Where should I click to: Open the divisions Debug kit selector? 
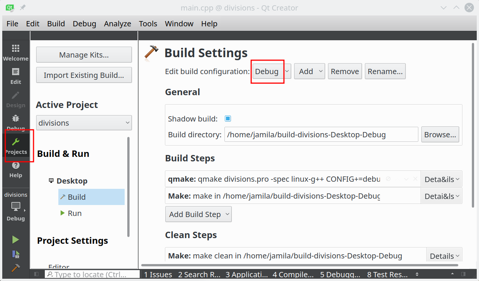tap(16, 207)
